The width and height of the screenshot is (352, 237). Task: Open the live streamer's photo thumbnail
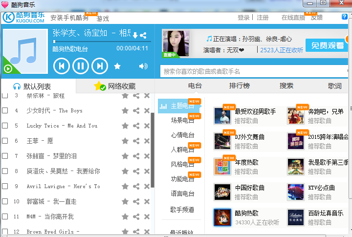[176, 43]
